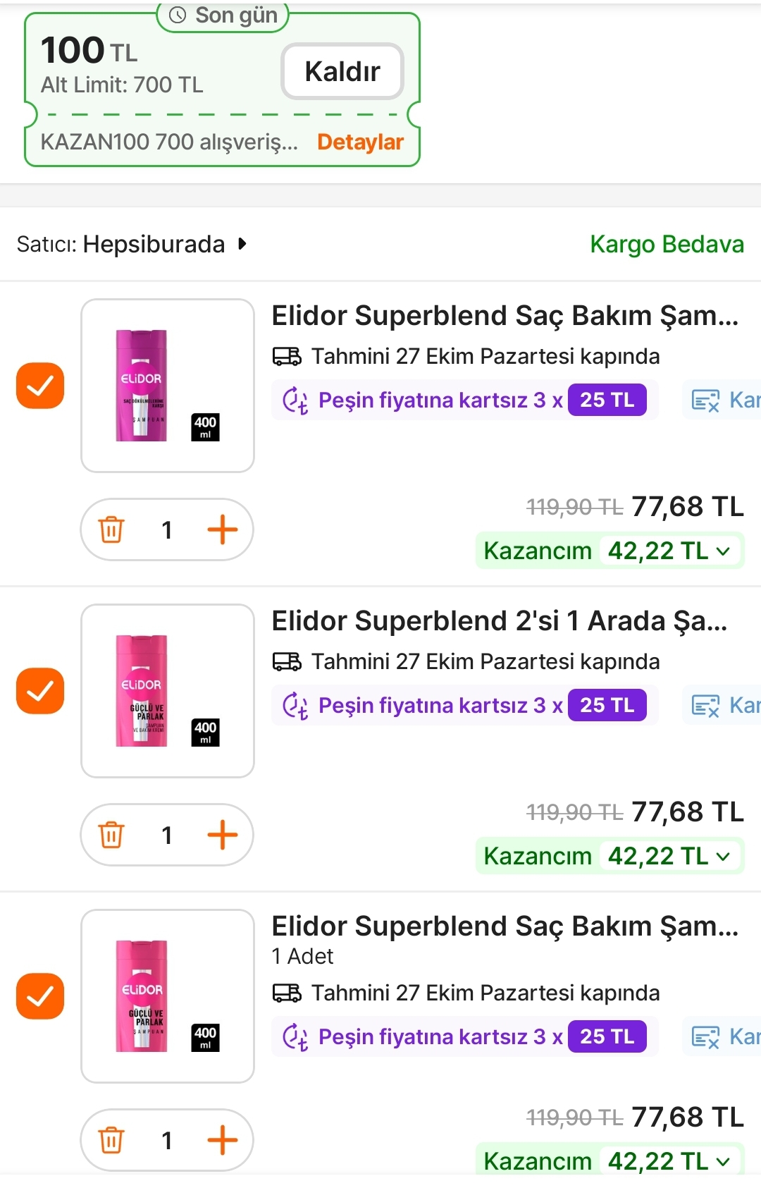Image resolution: width=761 pixels, height=1188 pixels.
Task: Delete first Elidor shampoo with trash icon
Action: (x=111, y=529)
